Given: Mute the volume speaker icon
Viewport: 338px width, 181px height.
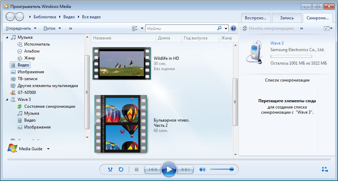Looking at the screenshot, I should (202, 170).
